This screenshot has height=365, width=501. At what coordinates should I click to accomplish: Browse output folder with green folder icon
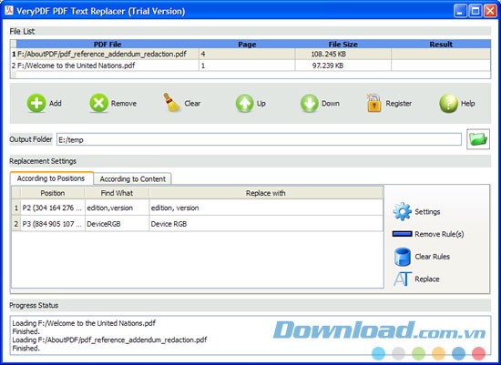(x=478, y=139)
